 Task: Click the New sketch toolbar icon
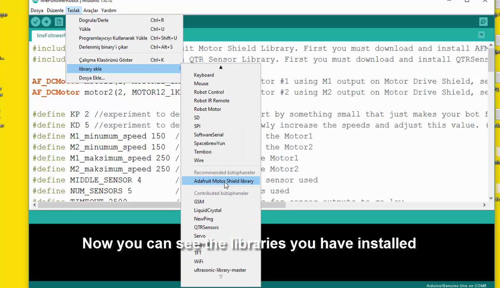(59, 22)
